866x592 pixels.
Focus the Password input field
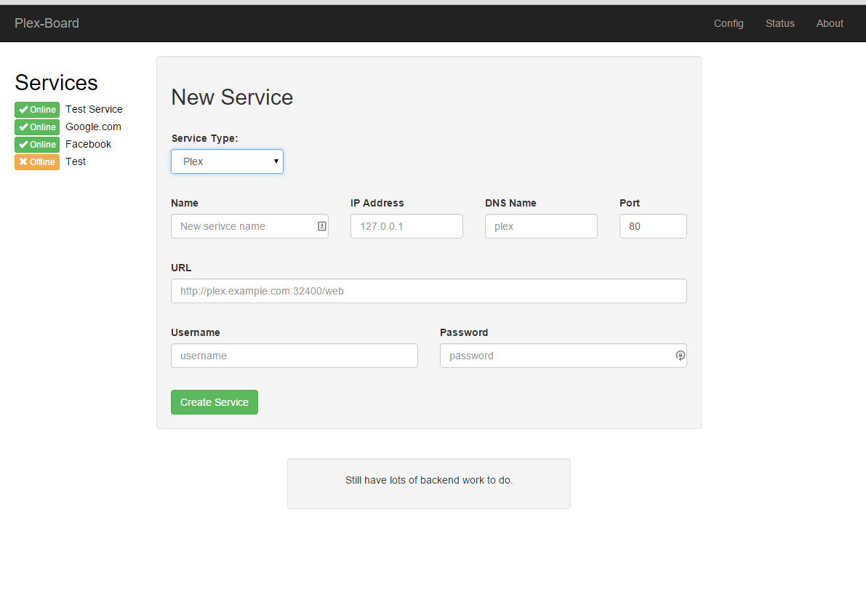click(x=564, y=356)
